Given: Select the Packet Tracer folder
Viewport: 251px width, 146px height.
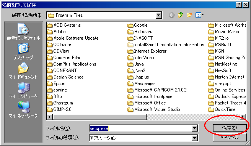Looking at the screenshot, I should pos(227,103).
